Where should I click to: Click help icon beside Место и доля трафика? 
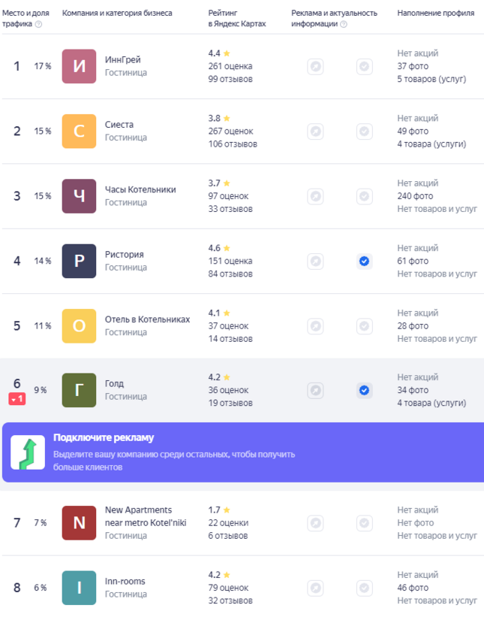pos(38,24)
